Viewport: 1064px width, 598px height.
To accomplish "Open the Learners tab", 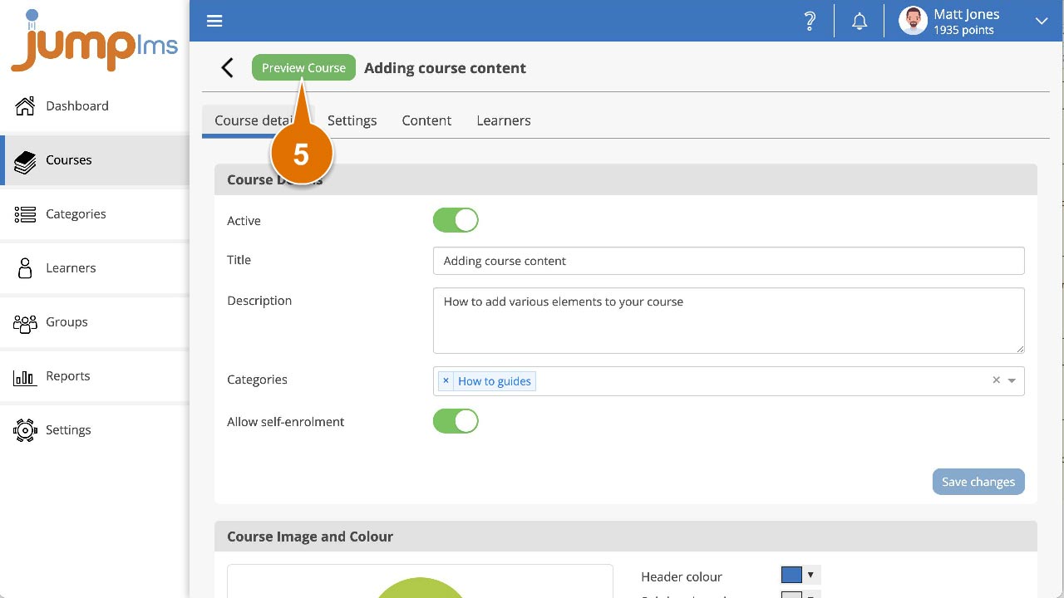I will [x=503, y=120].
